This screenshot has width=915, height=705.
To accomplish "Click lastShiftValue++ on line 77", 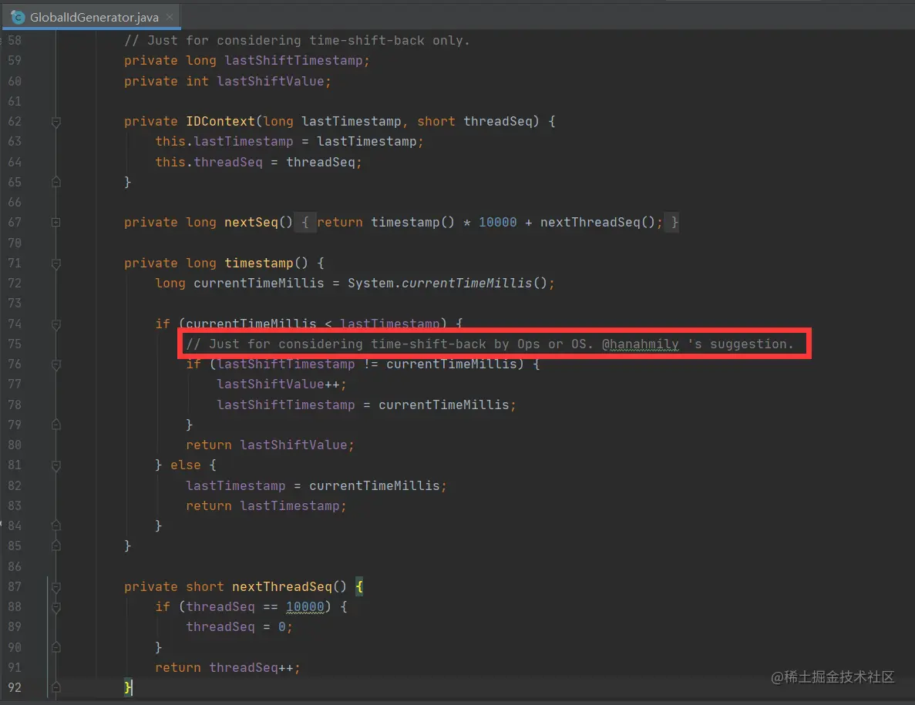I will [x=281, y=384].
